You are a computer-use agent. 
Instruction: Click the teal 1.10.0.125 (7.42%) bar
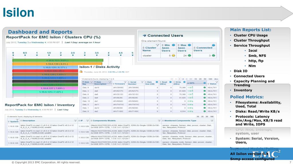click(45, 92)
